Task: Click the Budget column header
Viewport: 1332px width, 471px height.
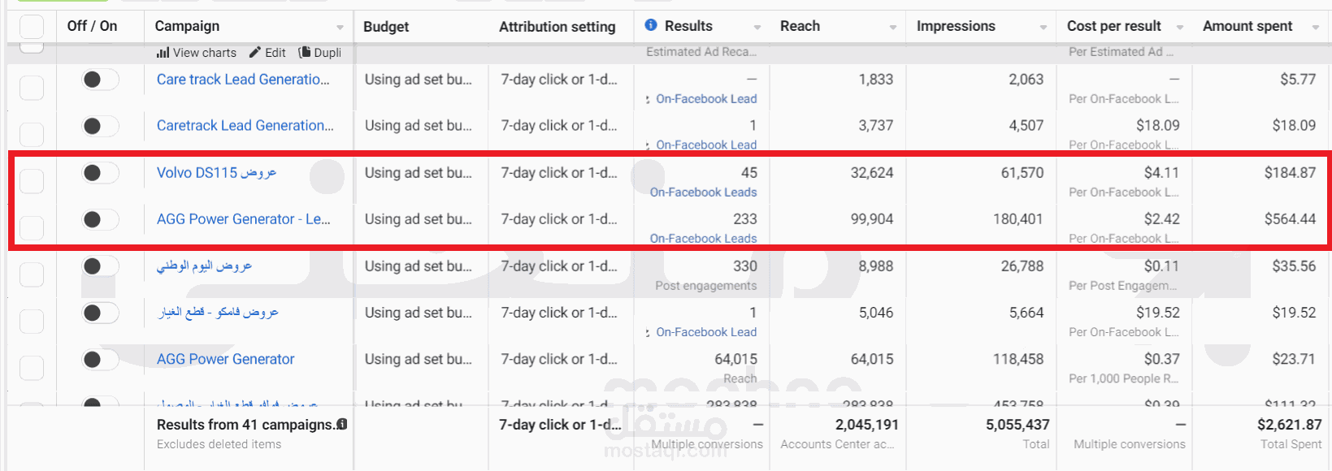Action: tap(386, 26)
